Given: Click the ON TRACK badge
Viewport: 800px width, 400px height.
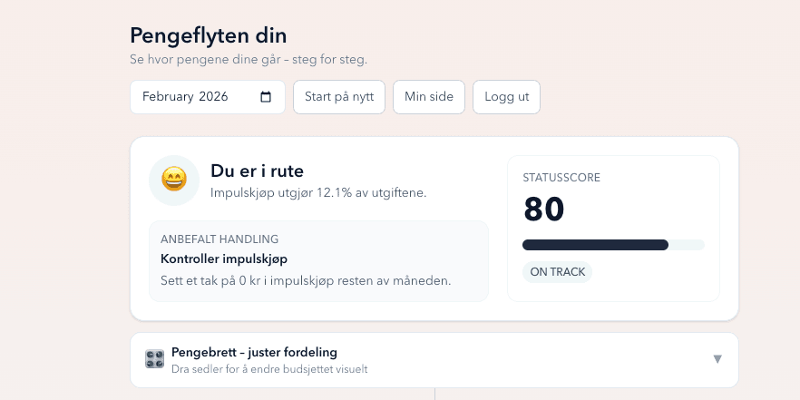Looking at the screenshot, I should [x=557, y=272].
